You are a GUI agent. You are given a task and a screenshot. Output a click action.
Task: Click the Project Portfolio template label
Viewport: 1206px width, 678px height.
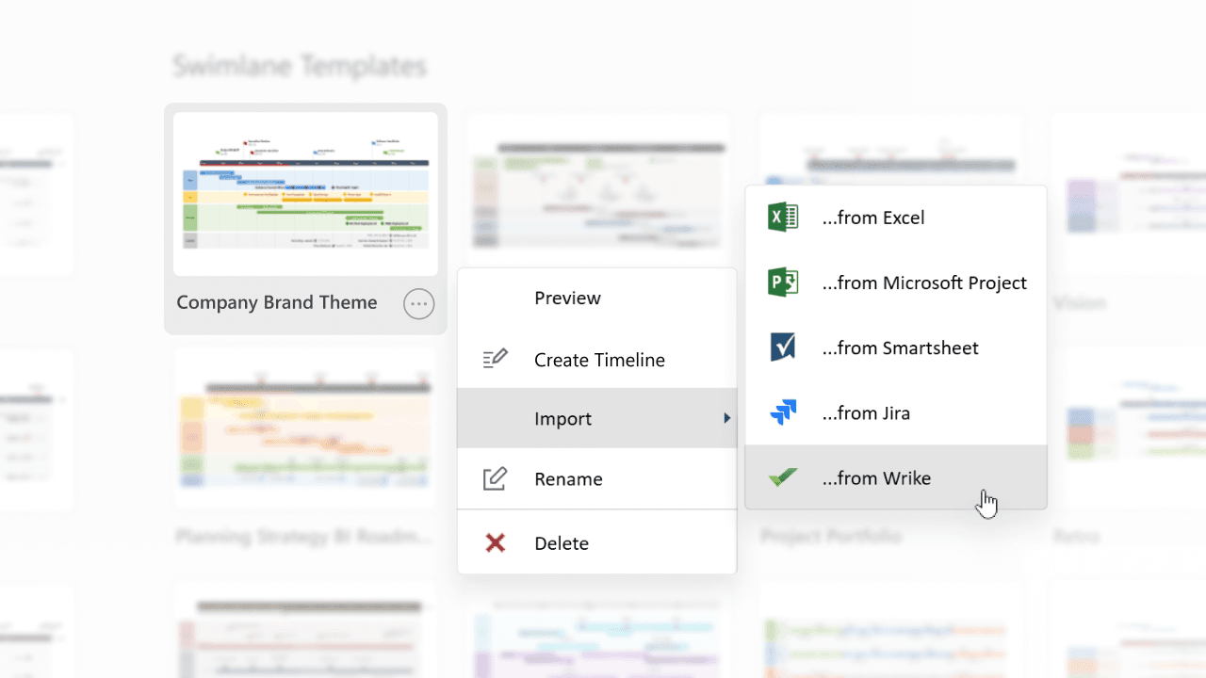[x=831, y=536]
